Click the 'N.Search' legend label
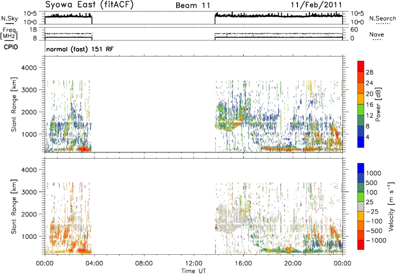The image size is (396, 274). coord(382,18)
